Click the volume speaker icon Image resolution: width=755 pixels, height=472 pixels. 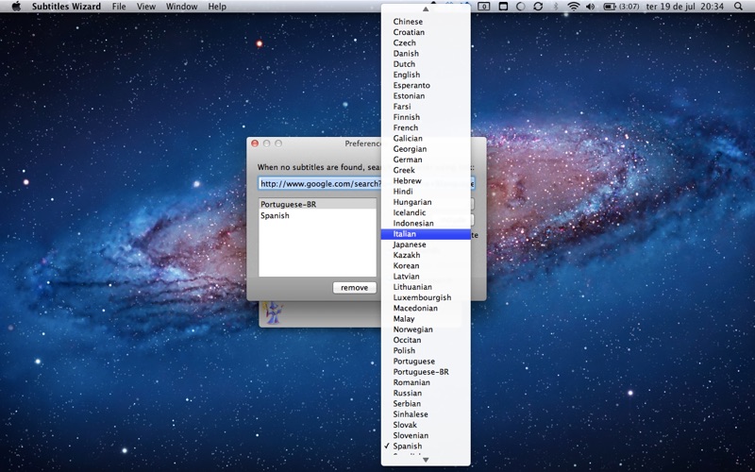(x=590, y=7)
